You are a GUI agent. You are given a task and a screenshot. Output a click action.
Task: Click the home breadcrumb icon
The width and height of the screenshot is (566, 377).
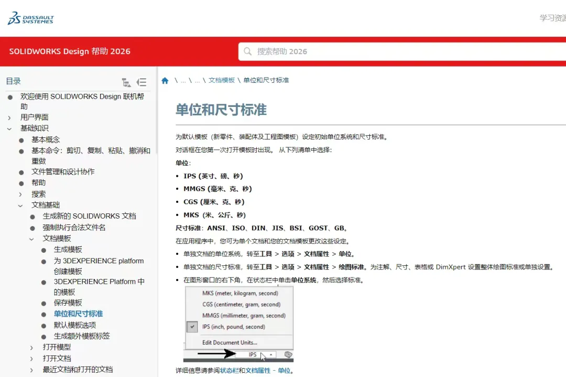click(165, 80)
